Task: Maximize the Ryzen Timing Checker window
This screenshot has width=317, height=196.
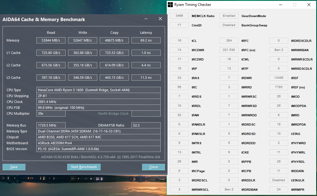Action: [x=295, y=5]
